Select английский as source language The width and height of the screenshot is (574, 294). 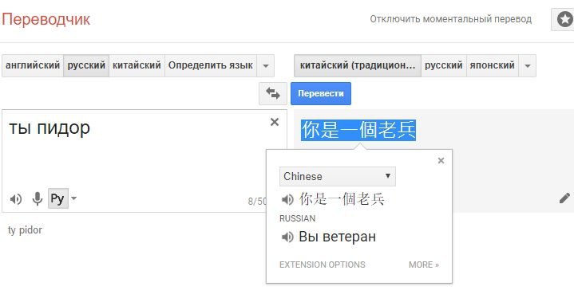tap(33, 66)
